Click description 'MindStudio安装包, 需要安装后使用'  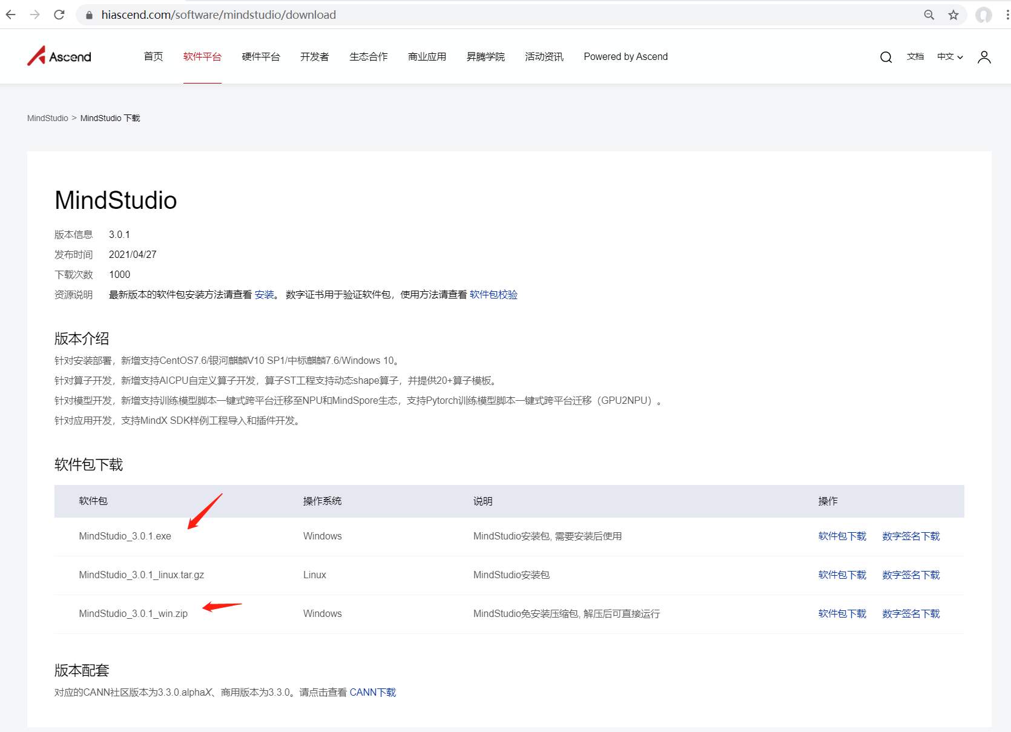(547, 536)
